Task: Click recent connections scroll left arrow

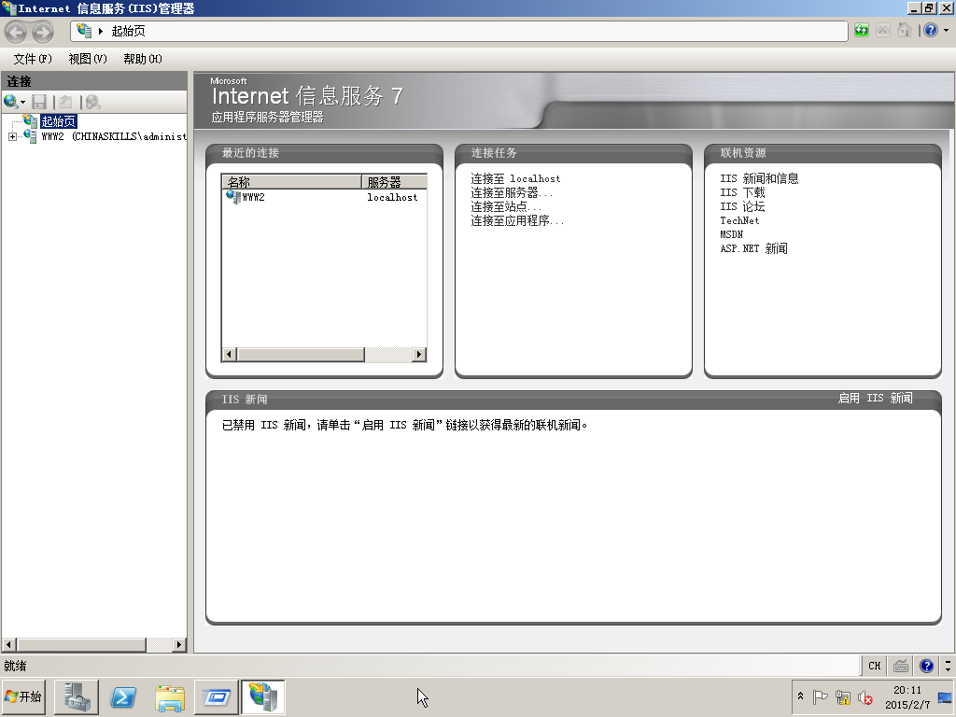Action: coord(230,354)
